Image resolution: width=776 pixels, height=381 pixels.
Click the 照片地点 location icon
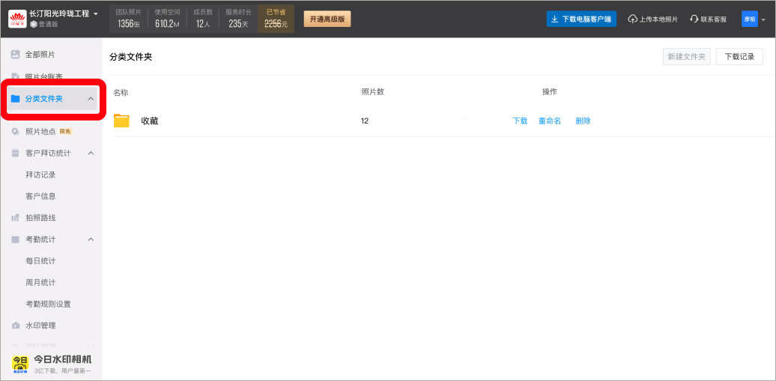[x=15, y=132]
